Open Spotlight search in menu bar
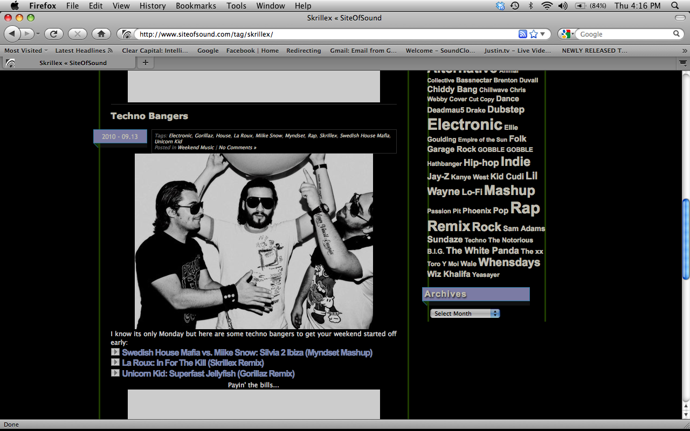Image resolution: width=690 pixels, height=431 pixels. pos(675,6)
